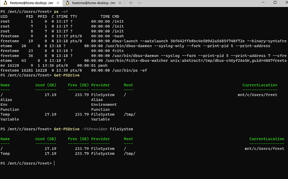
Task: Minimize the terminal window
Action: click(x=263, y=3)
